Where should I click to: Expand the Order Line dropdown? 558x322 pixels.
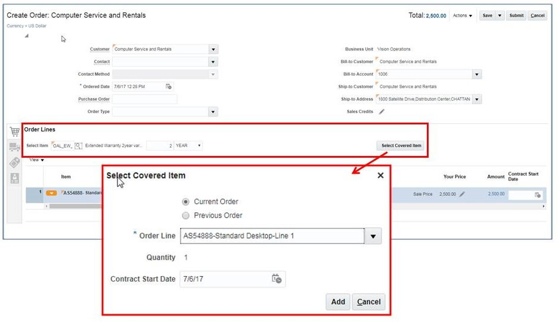(x=373, y=236)
